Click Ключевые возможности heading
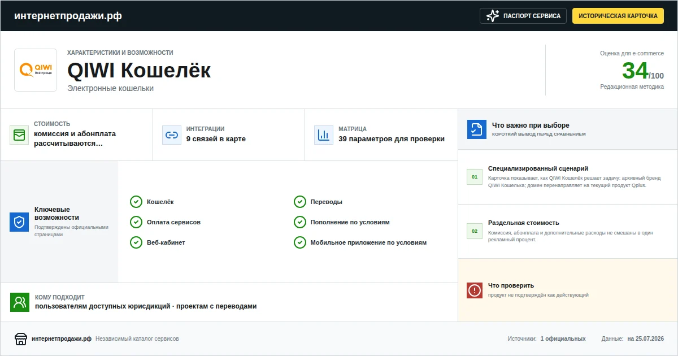Viewport: 678px width, 356px height. pyautogui.click(x=56, y=214)
